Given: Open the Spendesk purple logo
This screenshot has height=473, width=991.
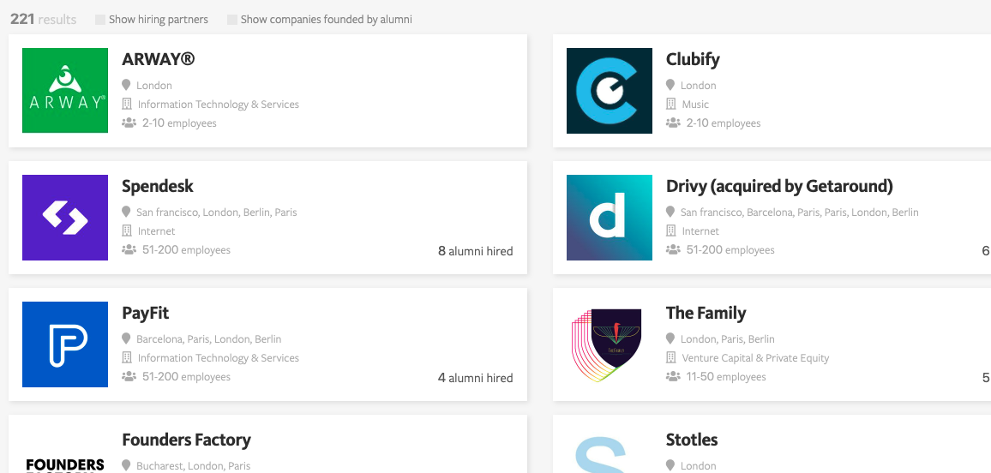Looking at the screenshot, I should point(65,218).
